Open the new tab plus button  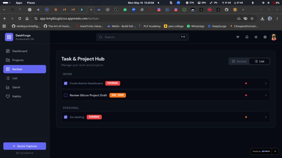[243, 10]
